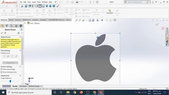The height and width of the screenshot is (95, 169).
Task: Switch to the 3D Views bottom tab
Action: [23, 86]
